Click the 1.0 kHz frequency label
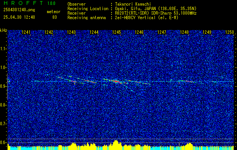The image size is (237, 150). tap(3, 67)
